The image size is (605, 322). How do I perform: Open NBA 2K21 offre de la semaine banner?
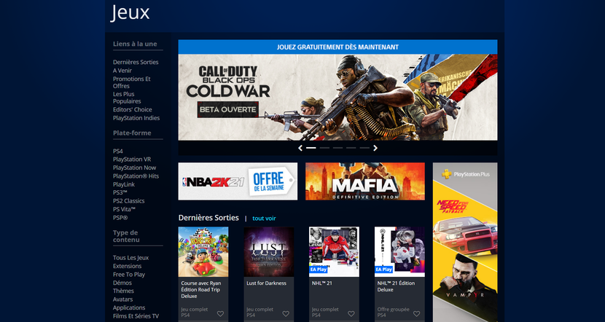[x=238, y=181]
